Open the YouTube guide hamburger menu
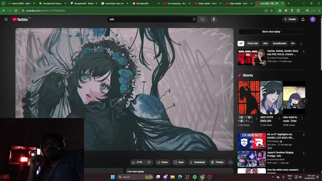The height and width of the screenshot is (181, 322). coord(6,19)
